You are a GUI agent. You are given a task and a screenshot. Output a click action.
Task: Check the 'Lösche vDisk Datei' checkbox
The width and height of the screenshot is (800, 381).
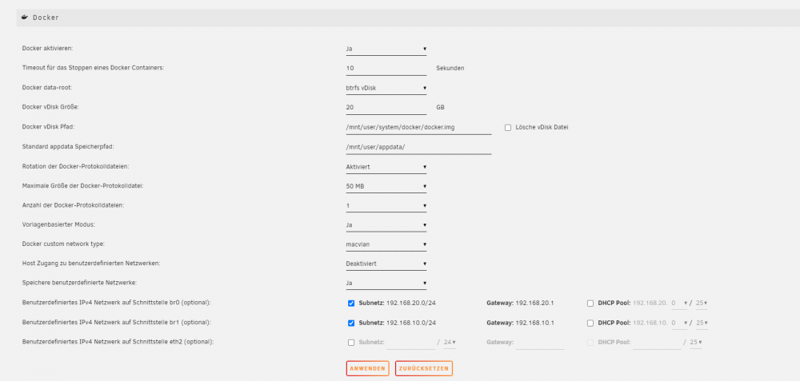coord(508,128)
